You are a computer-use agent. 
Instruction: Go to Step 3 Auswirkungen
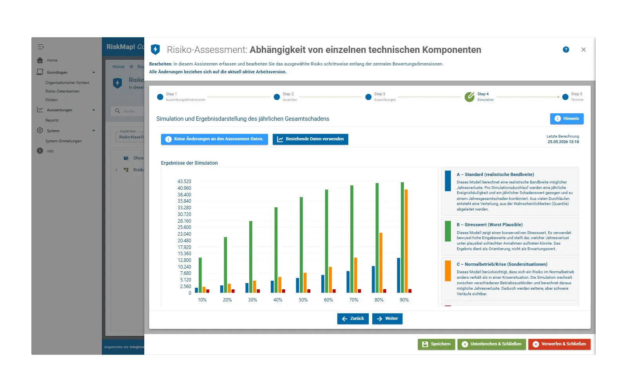[x=368, y=97]
